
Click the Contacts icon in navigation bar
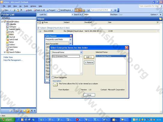[x=17, y=111]
